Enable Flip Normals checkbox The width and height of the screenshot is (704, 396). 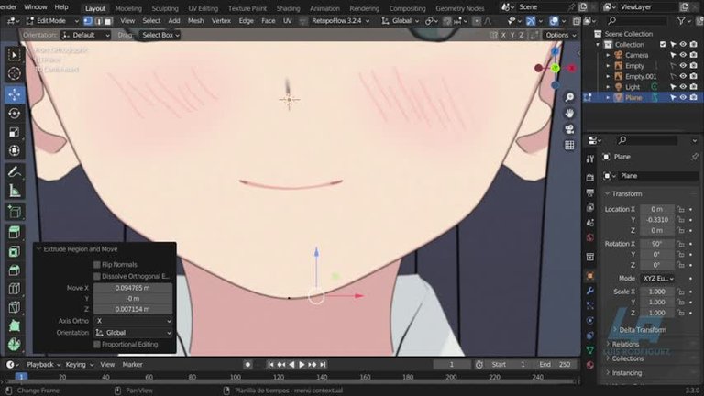point(97,264)
